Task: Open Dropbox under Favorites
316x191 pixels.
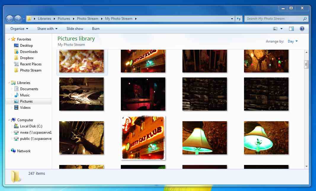Action: pos(27,58)
